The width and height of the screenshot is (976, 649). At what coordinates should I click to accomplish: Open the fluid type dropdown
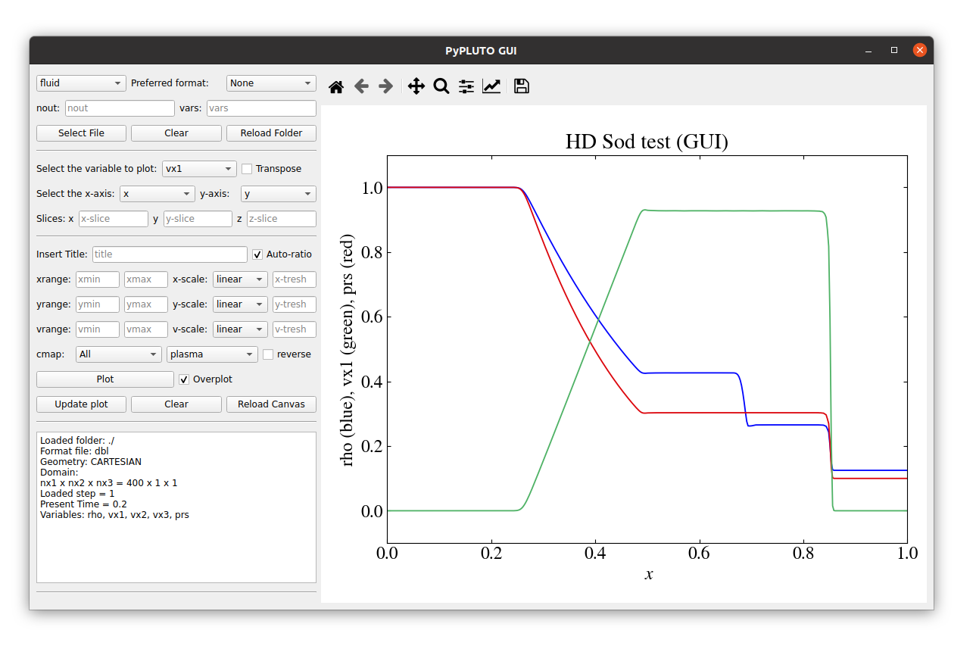coord(81,83)
